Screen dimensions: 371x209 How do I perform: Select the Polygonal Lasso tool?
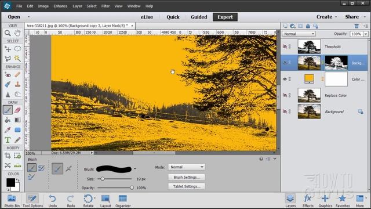tap(8, 58)
